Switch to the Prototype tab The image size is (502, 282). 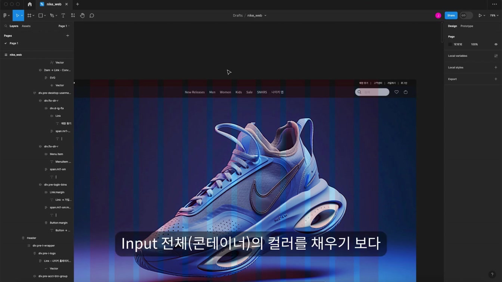[x=467, y=26]
